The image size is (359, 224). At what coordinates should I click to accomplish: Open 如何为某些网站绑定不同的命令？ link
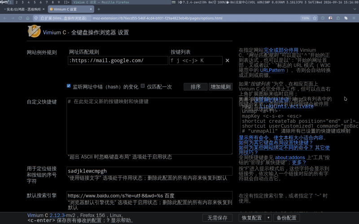coord(276,148)
